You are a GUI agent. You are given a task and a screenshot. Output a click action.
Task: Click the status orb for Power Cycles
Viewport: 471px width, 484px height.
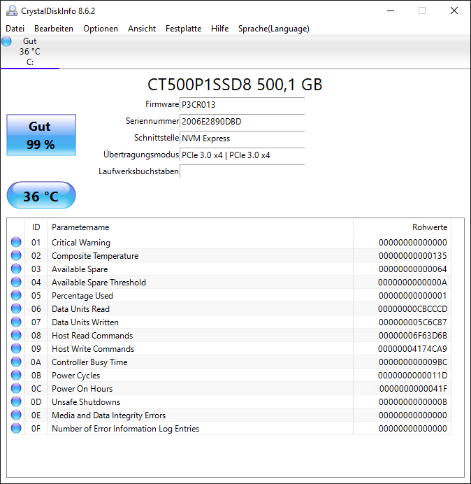click(16, 375)
